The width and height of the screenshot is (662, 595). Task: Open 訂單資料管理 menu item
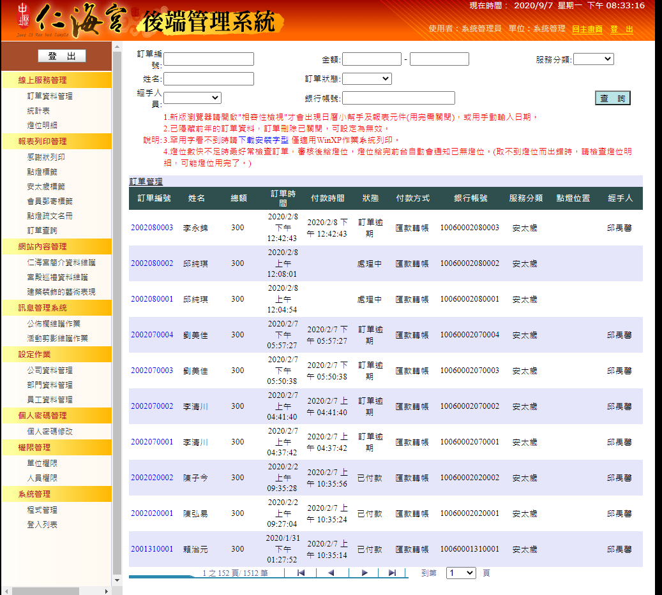click(50, 96)
